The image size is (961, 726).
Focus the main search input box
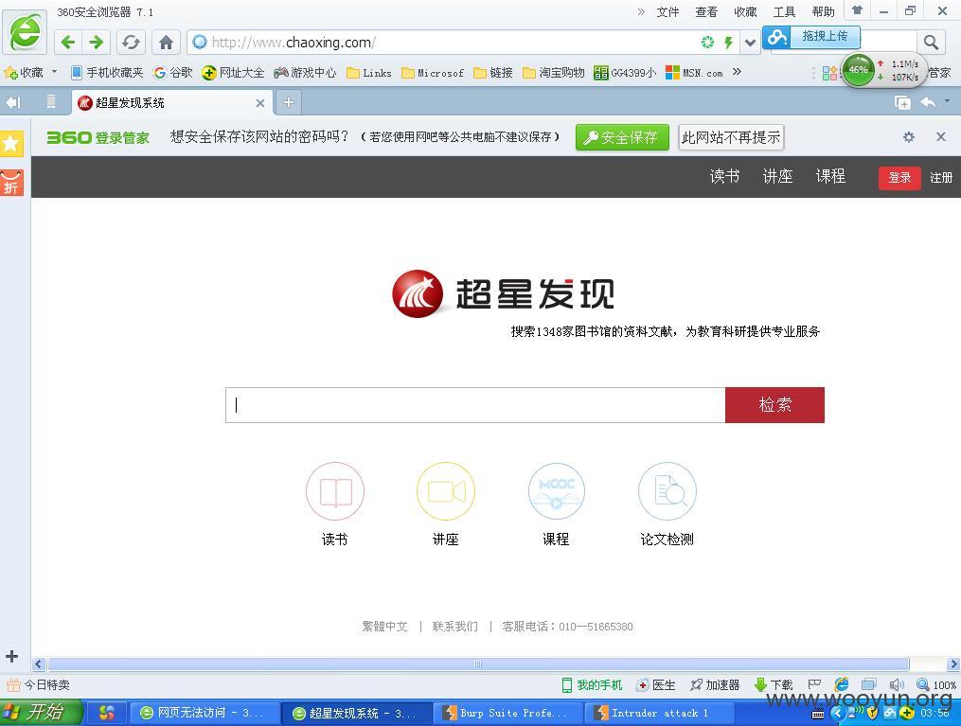[475, 405]
